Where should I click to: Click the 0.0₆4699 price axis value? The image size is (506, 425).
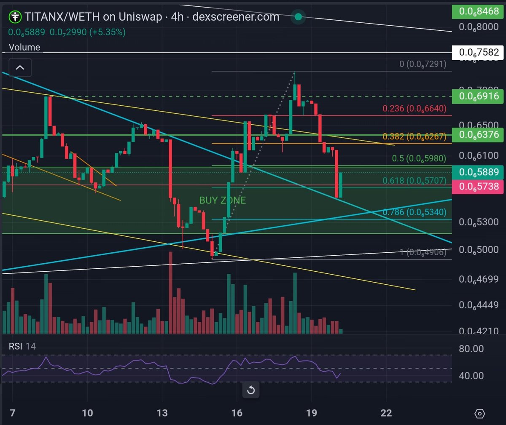click(x=479, y=279)
